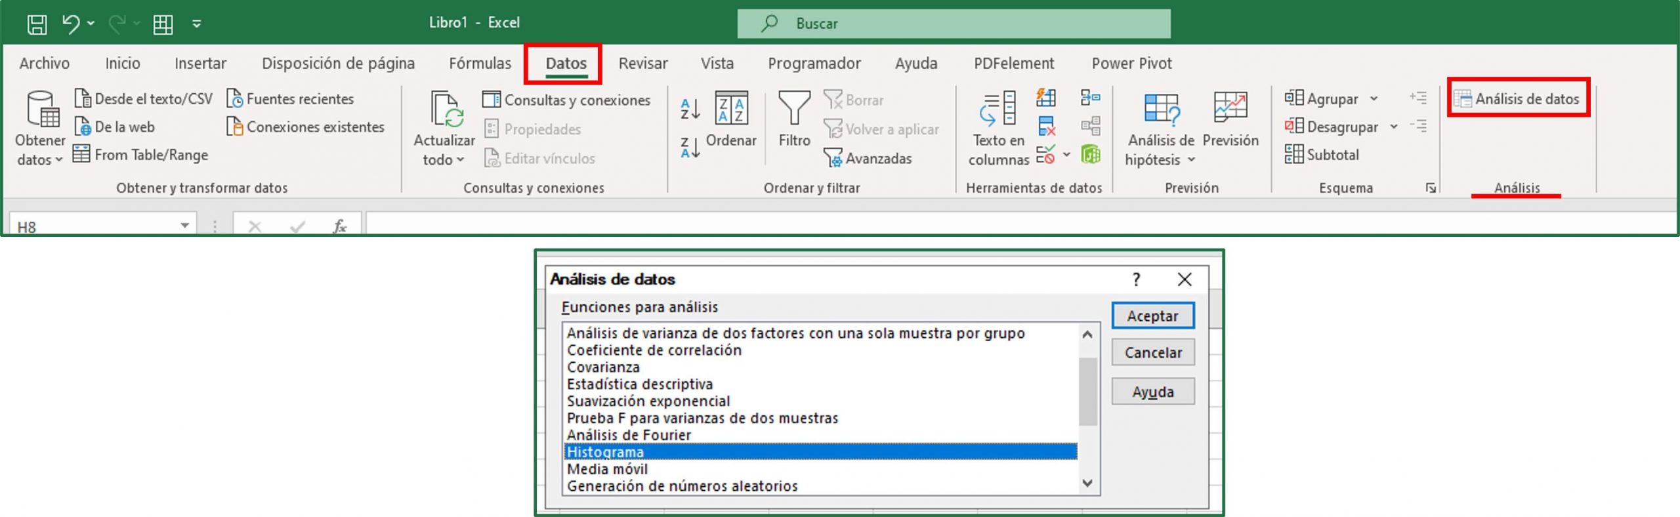Open Análisis de datos tool
The height and width of the screenshot is (517, 1680).
click(1517, 99)
